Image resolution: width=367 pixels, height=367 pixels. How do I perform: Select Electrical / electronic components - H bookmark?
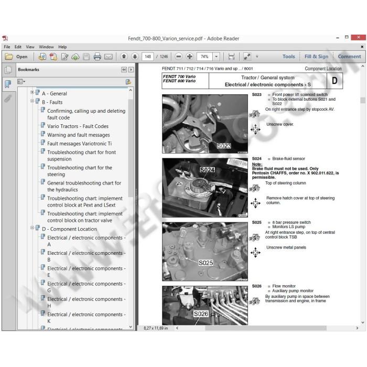point(87,302)
